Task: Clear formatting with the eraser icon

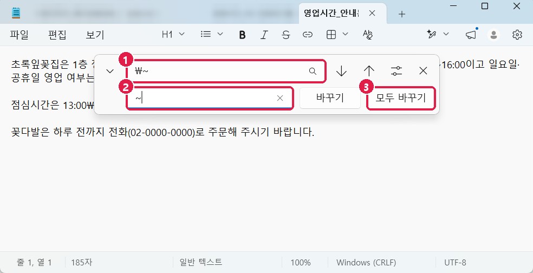Action: [368, 34]
